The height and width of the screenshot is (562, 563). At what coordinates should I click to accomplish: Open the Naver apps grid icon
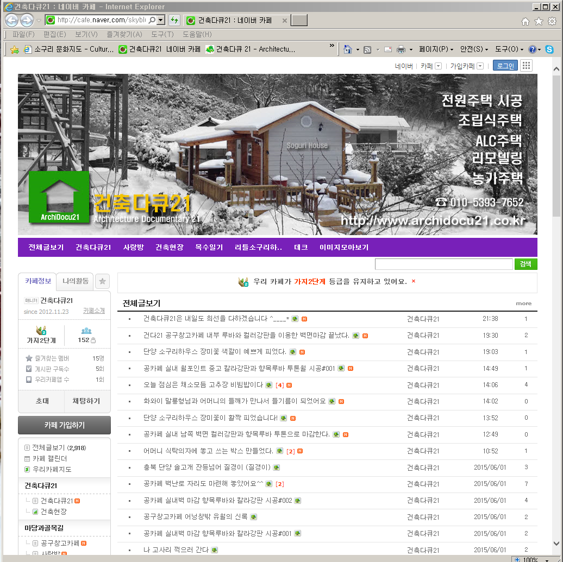tap(526, 66)
